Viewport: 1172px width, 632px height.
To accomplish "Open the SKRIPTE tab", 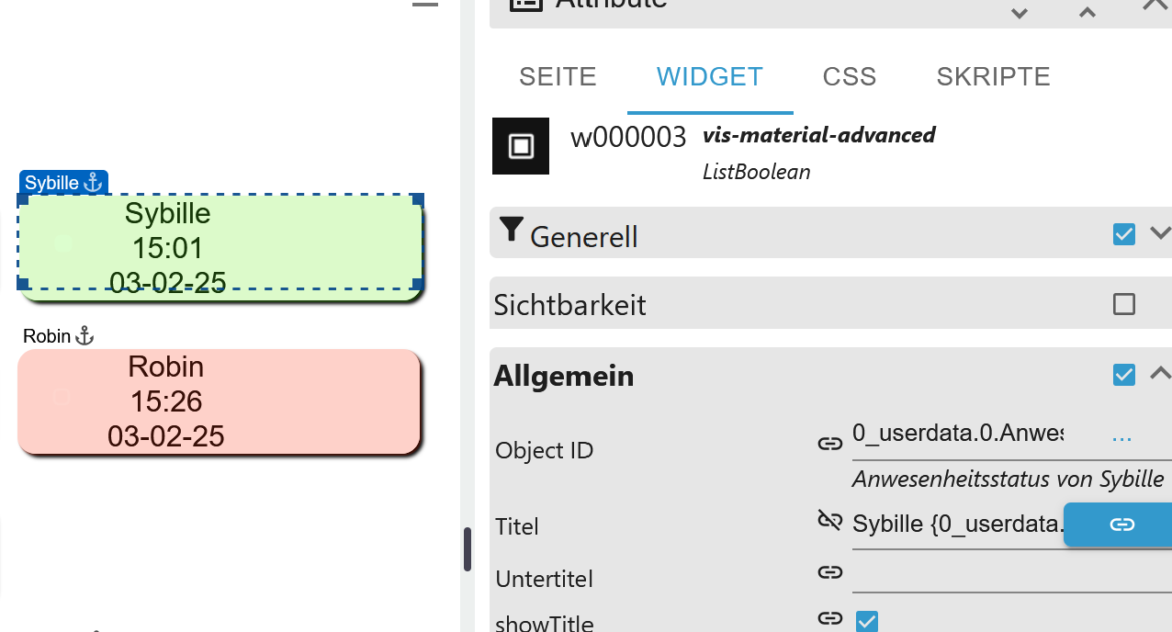I will coord(993,76).
